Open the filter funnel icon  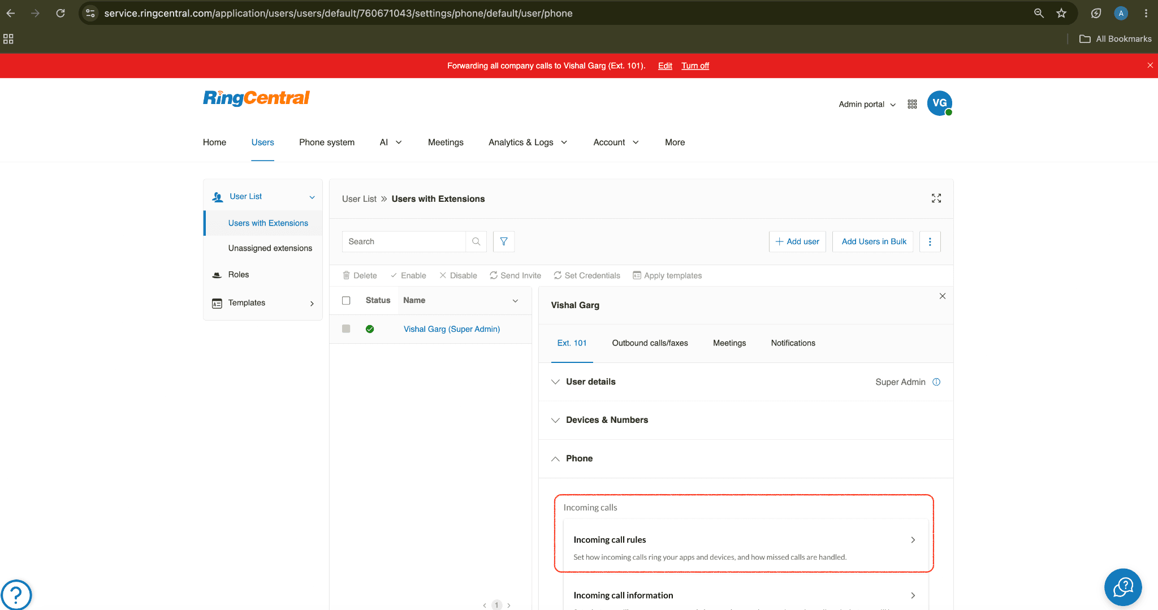(504, 241)
